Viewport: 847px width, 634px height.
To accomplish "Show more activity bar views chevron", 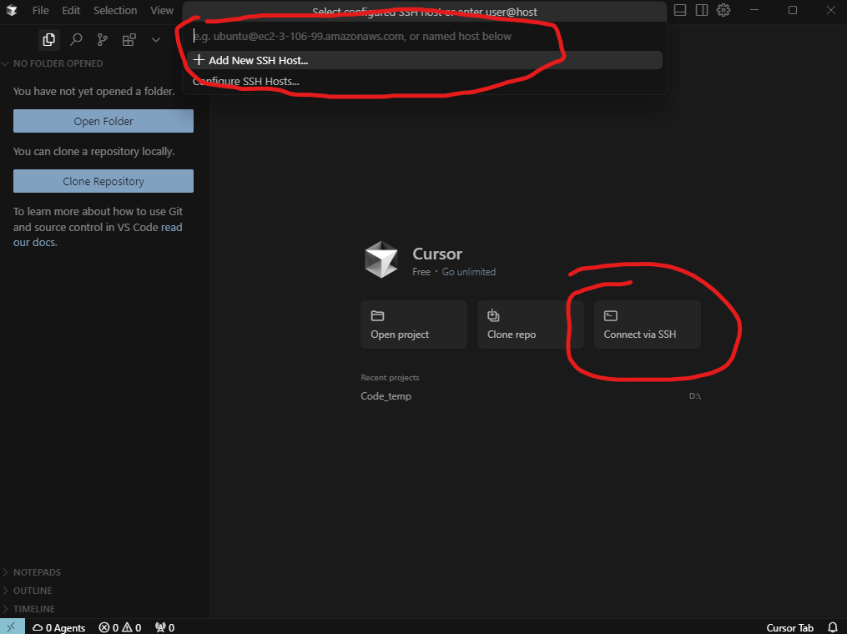I will 155,39.
